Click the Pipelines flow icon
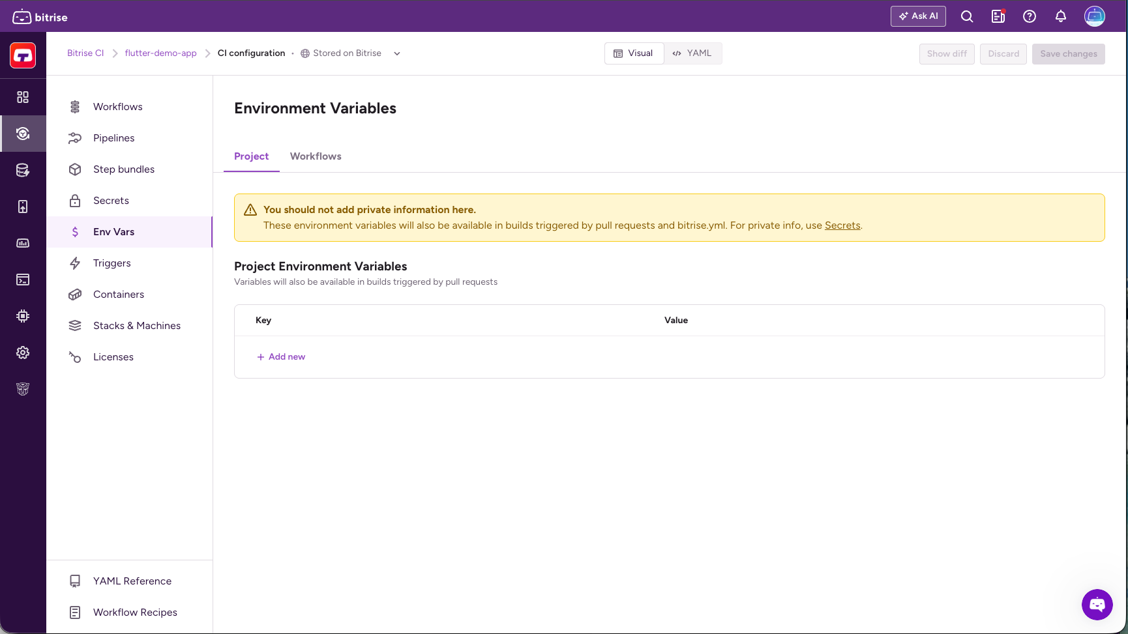 (x=75, y=138)
